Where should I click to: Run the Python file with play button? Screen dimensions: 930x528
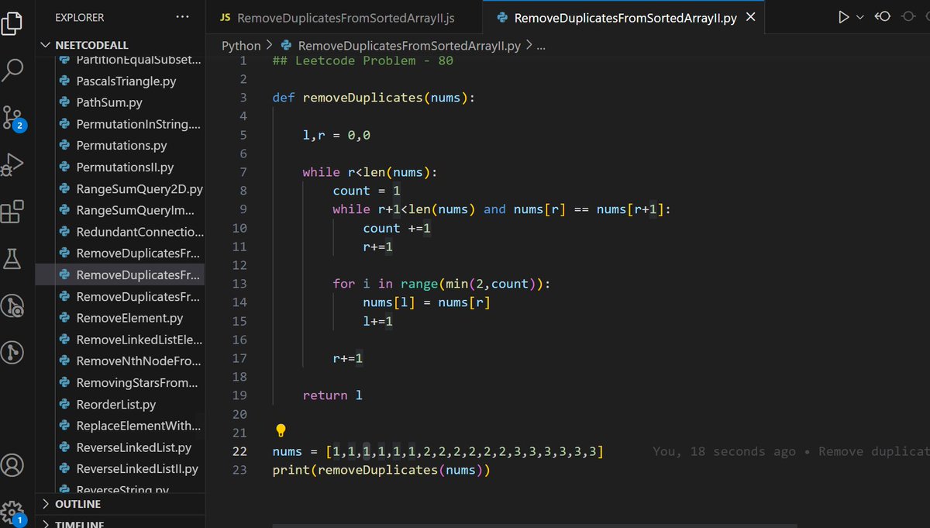[844, 17]
